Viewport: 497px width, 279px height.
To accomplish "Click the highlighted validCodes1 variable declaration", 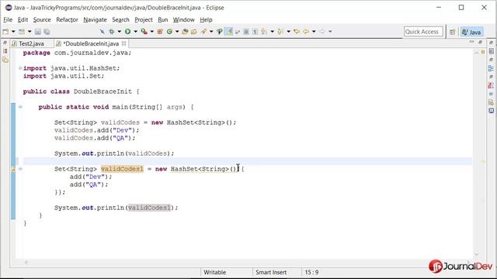I will 122,169.
